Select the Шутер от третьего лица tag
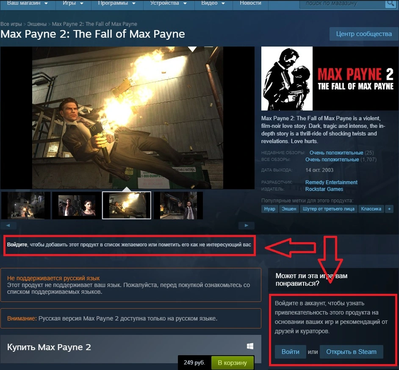Viewport: 399px width, 370px height. coord(329,209)
